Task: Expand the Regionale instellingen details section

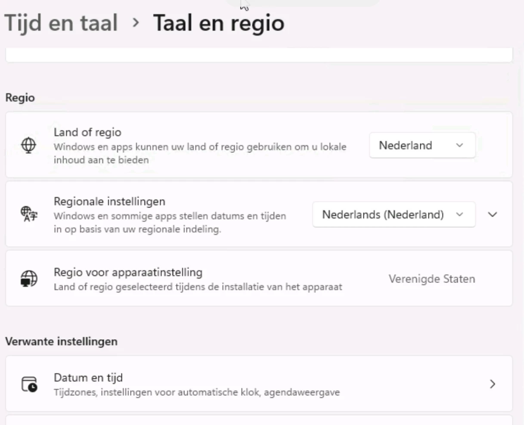Action: [493, 214]
